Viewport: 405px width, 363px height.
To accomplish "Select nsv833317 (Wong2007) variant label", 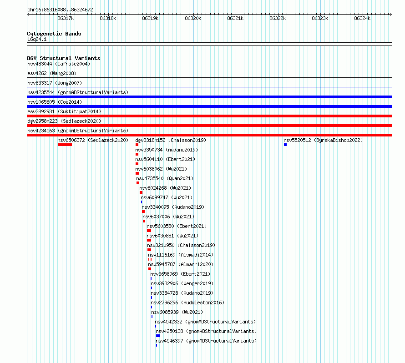I will coord(55,83).
